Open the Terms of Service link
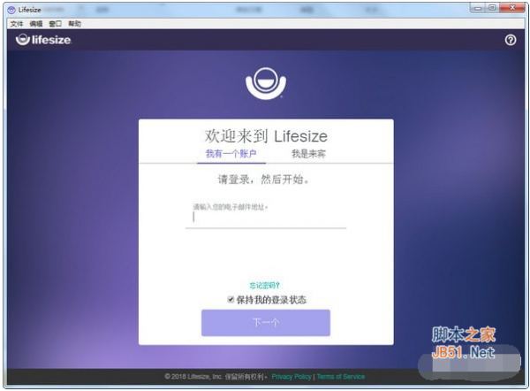This screenshot has height=391, width=530. (341, 377)
